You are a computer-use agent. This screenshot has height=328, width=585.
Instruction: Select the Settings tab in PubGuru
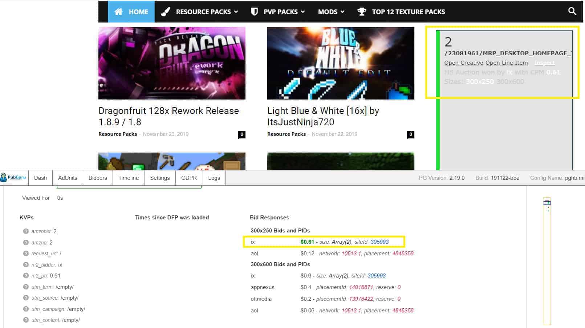click(x=160, y=178)
